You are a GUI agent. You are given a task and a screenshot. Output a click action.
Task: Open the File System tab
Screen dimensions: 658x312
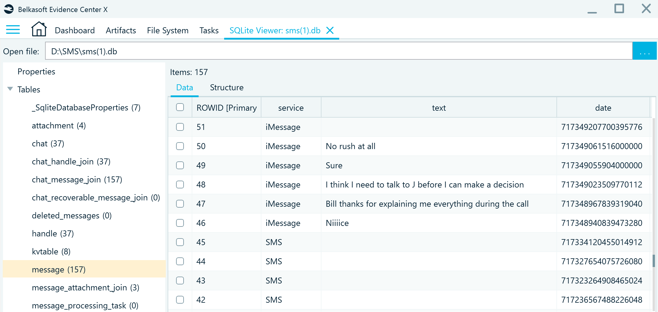click(168, 30)
